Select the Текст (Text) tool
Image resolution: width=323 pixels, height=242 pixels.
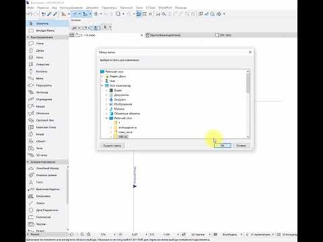46,182
